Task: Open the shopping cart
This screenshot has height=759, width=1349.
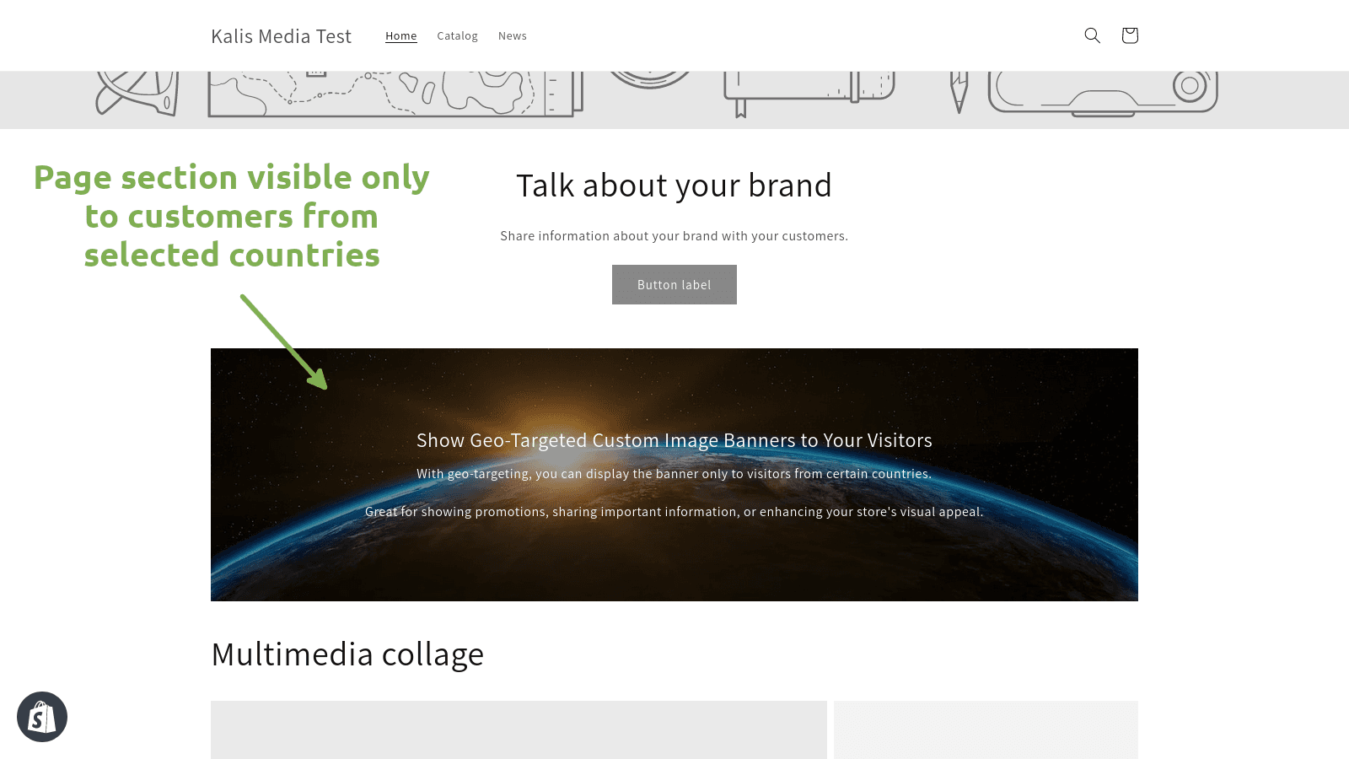Action: click(x=1130, y=35)
